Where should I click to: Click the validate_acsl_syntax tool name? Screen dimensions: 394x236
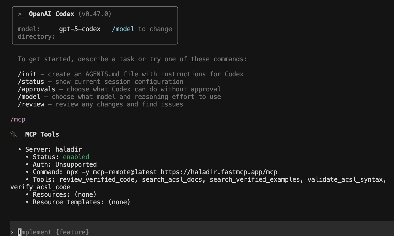pyautogui.click(x=345, y=180)
